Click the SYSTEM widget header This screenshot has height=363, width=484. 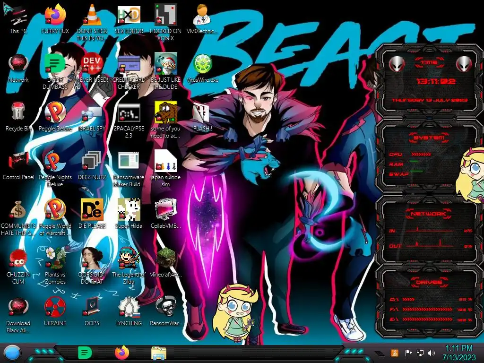[429, 138]
